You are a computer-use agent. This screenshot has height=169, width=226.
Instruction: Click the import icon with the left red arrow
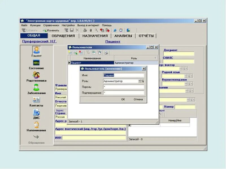point(102,30)
